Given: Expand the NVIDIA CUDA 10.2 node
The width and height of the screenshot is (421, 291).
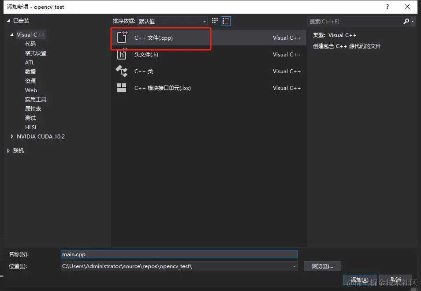Looking at the screenshot, I should [x=12, y=136].
